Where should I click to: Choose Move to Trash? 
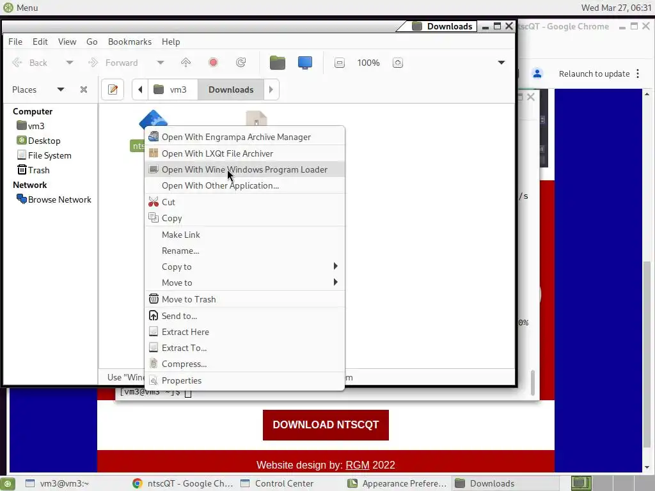[244, 299]
